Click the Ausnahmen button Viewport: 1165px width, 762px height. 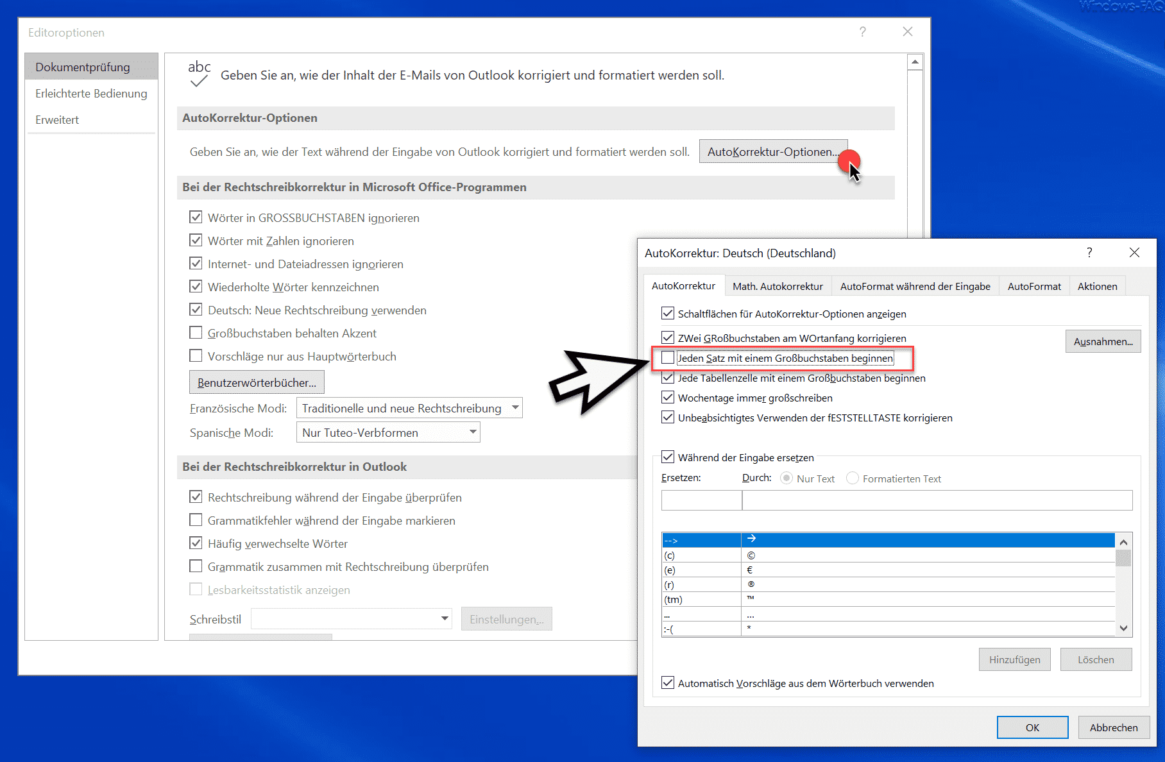(x=1103, y=341)
